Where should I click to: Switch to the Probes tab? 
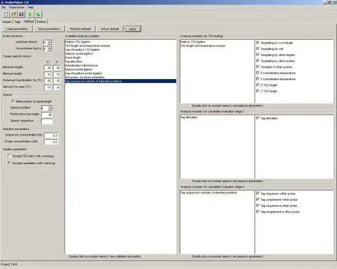[x=41, y=22]
